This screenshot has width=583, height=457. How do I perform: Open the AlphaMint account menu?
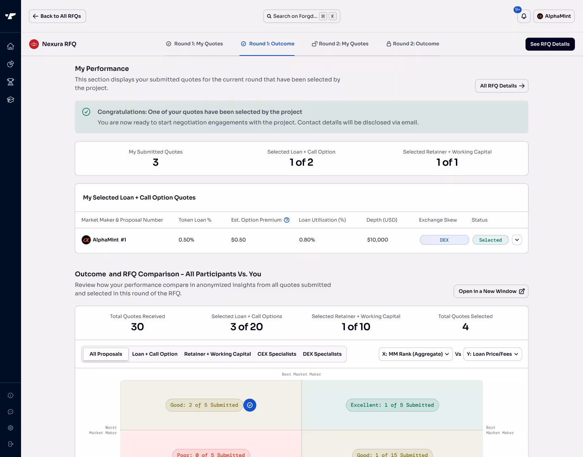tap(554, 16)
